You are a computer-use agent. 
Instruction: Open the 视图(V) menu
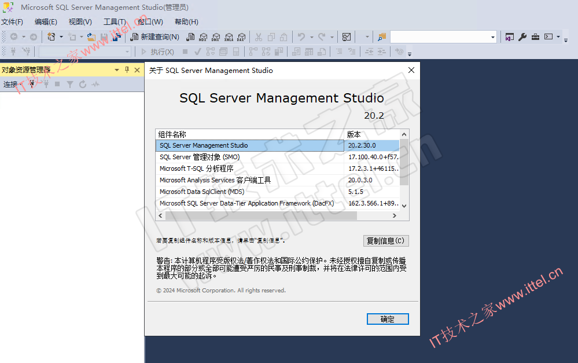point(80,22)
